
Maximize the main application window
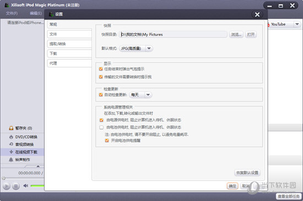point(281,6)
